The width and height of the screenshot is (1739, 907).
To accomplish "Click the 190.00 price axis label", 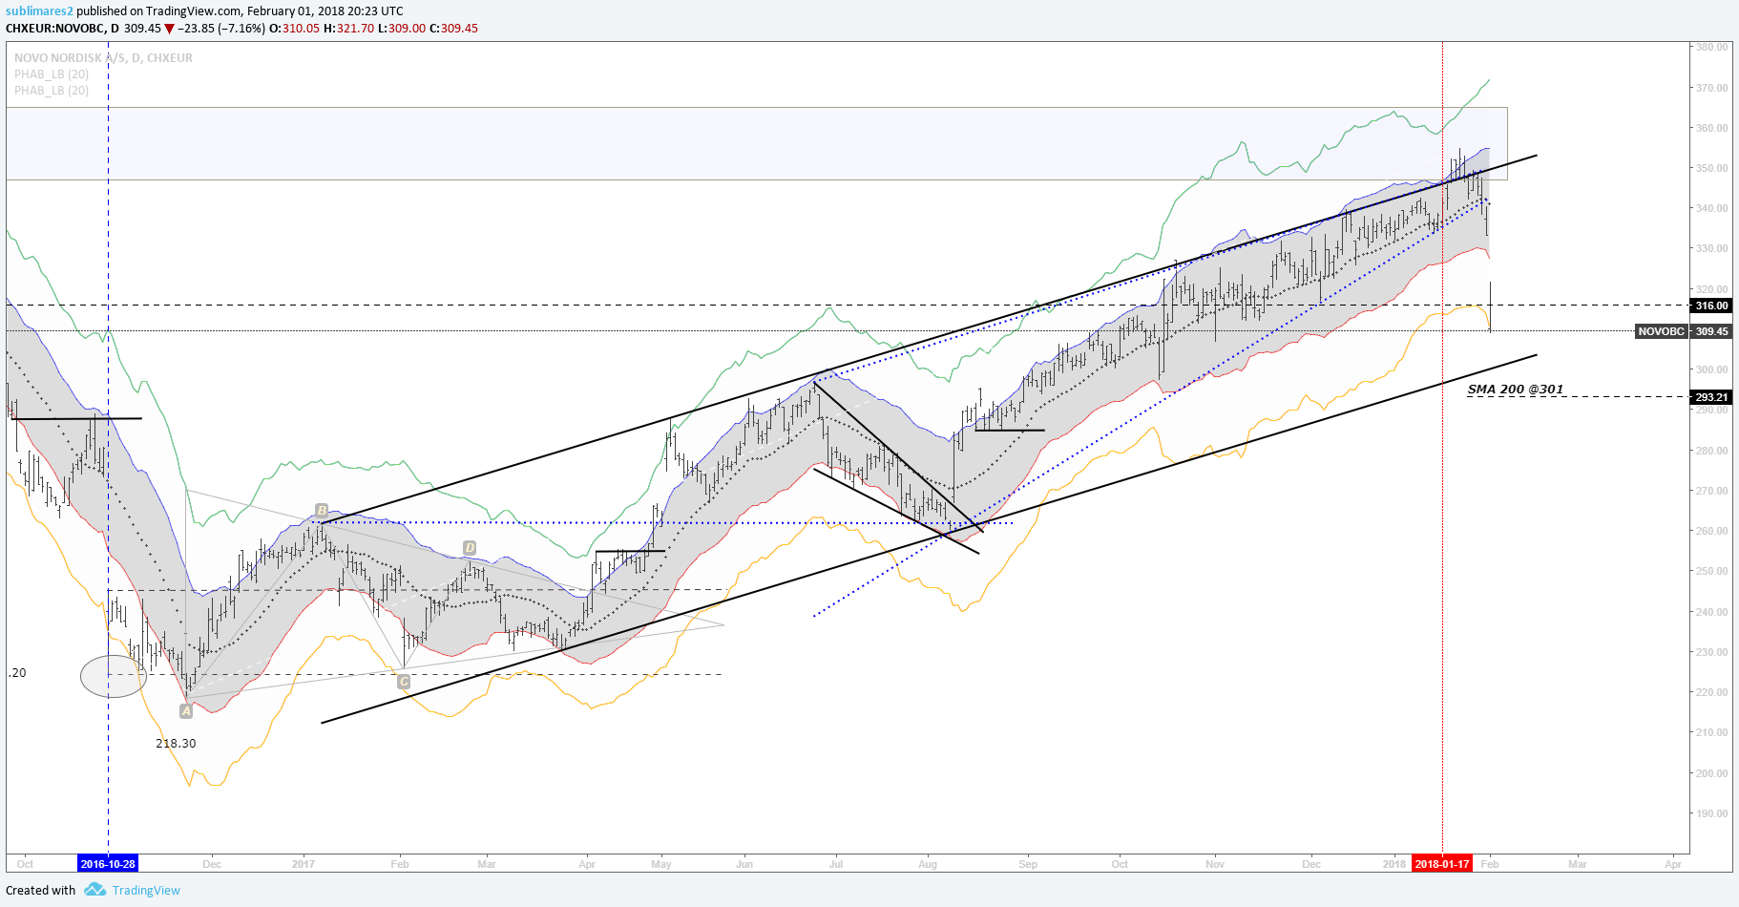I will coord(1711,813).
